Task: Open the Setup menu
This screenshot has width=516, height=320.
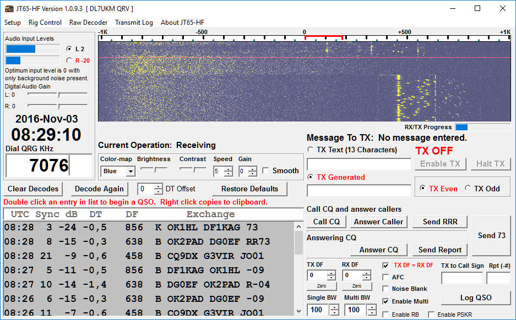Action: [13, 23]
